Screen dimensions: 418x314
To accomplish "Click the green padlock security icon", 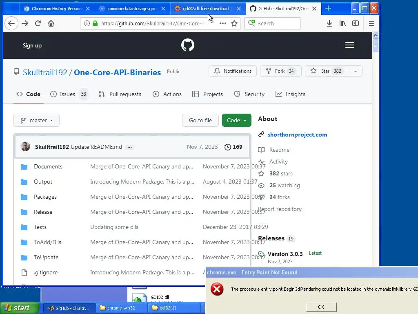I will pyautogui.click(x=95, y=23).
